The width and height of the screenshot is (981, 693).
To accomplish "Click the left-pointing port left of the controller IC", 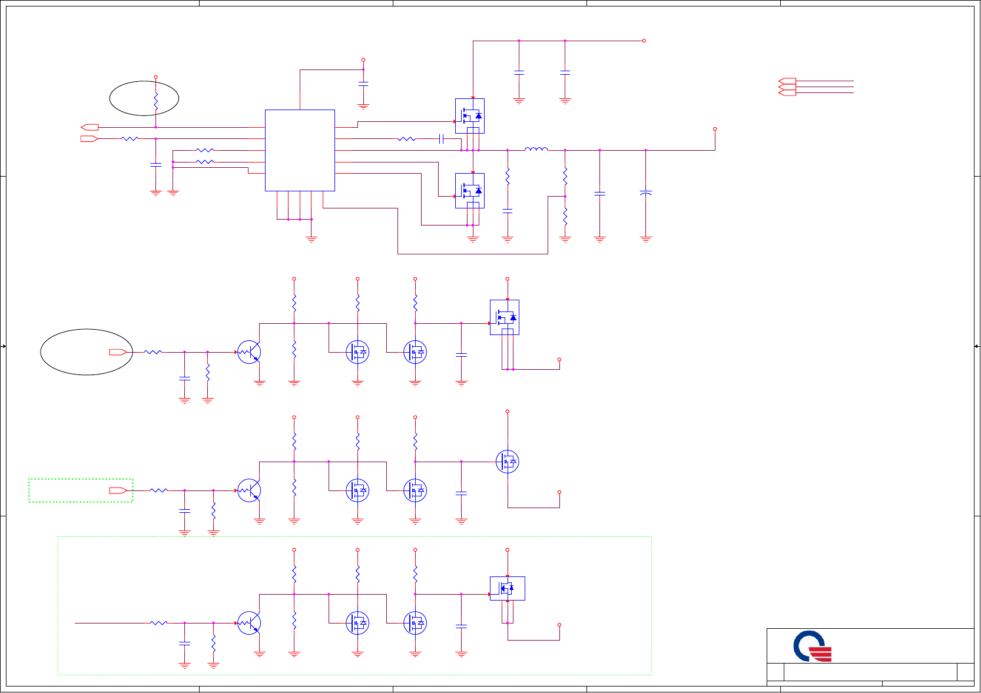I will [90, 127].
